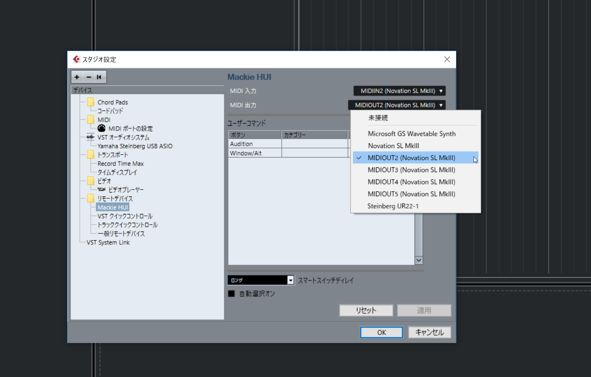Select 一般リモートデバイス tree item
The image size is (591, 377).
pos(121,233)
